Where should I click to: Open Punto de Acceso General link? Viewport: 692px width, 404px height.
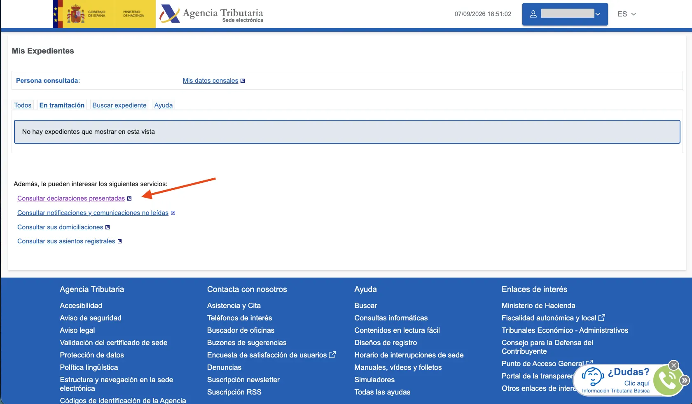542,364
